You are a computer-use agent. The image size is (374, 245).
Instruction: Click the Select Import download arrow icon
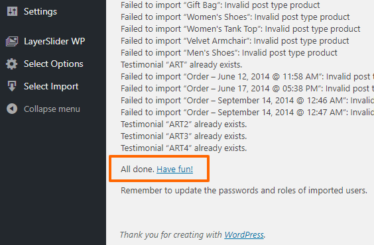click(12, 86)
